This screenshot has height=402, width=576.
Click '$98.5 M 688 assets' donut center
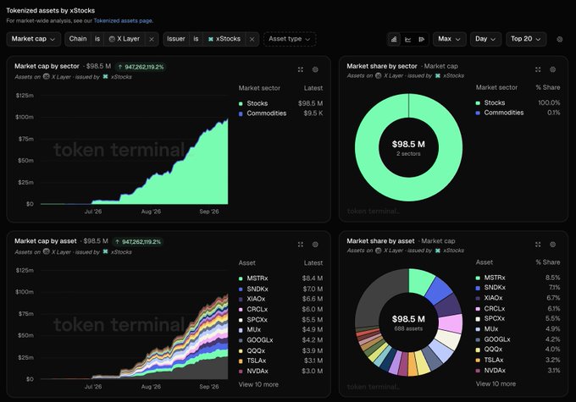tap(408, 322)
